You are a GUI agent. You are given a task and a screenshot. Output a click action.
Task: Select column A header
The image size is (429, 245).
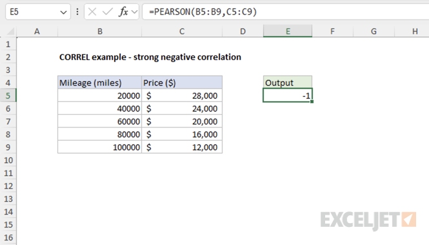click(37, 32)
